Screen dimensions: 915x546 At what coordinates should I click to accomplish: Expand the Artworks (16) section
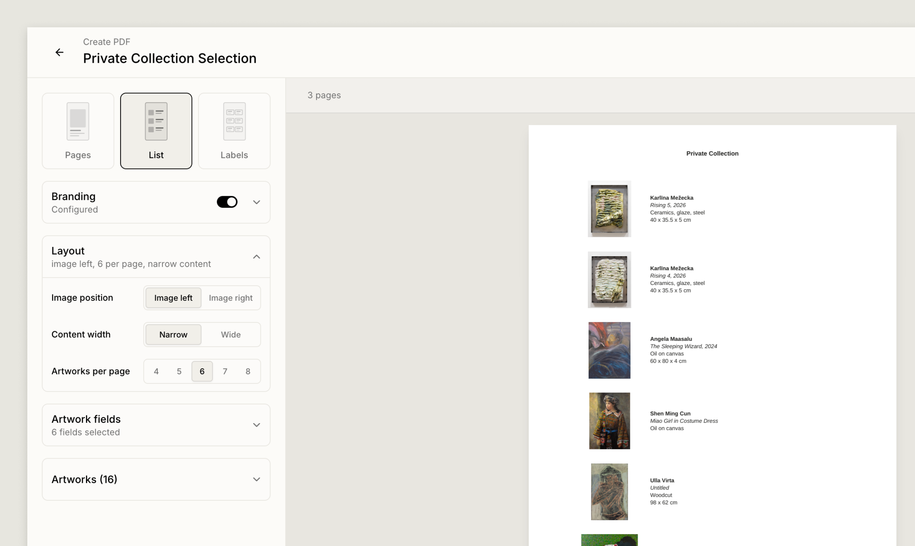click(x=156, y=479)
